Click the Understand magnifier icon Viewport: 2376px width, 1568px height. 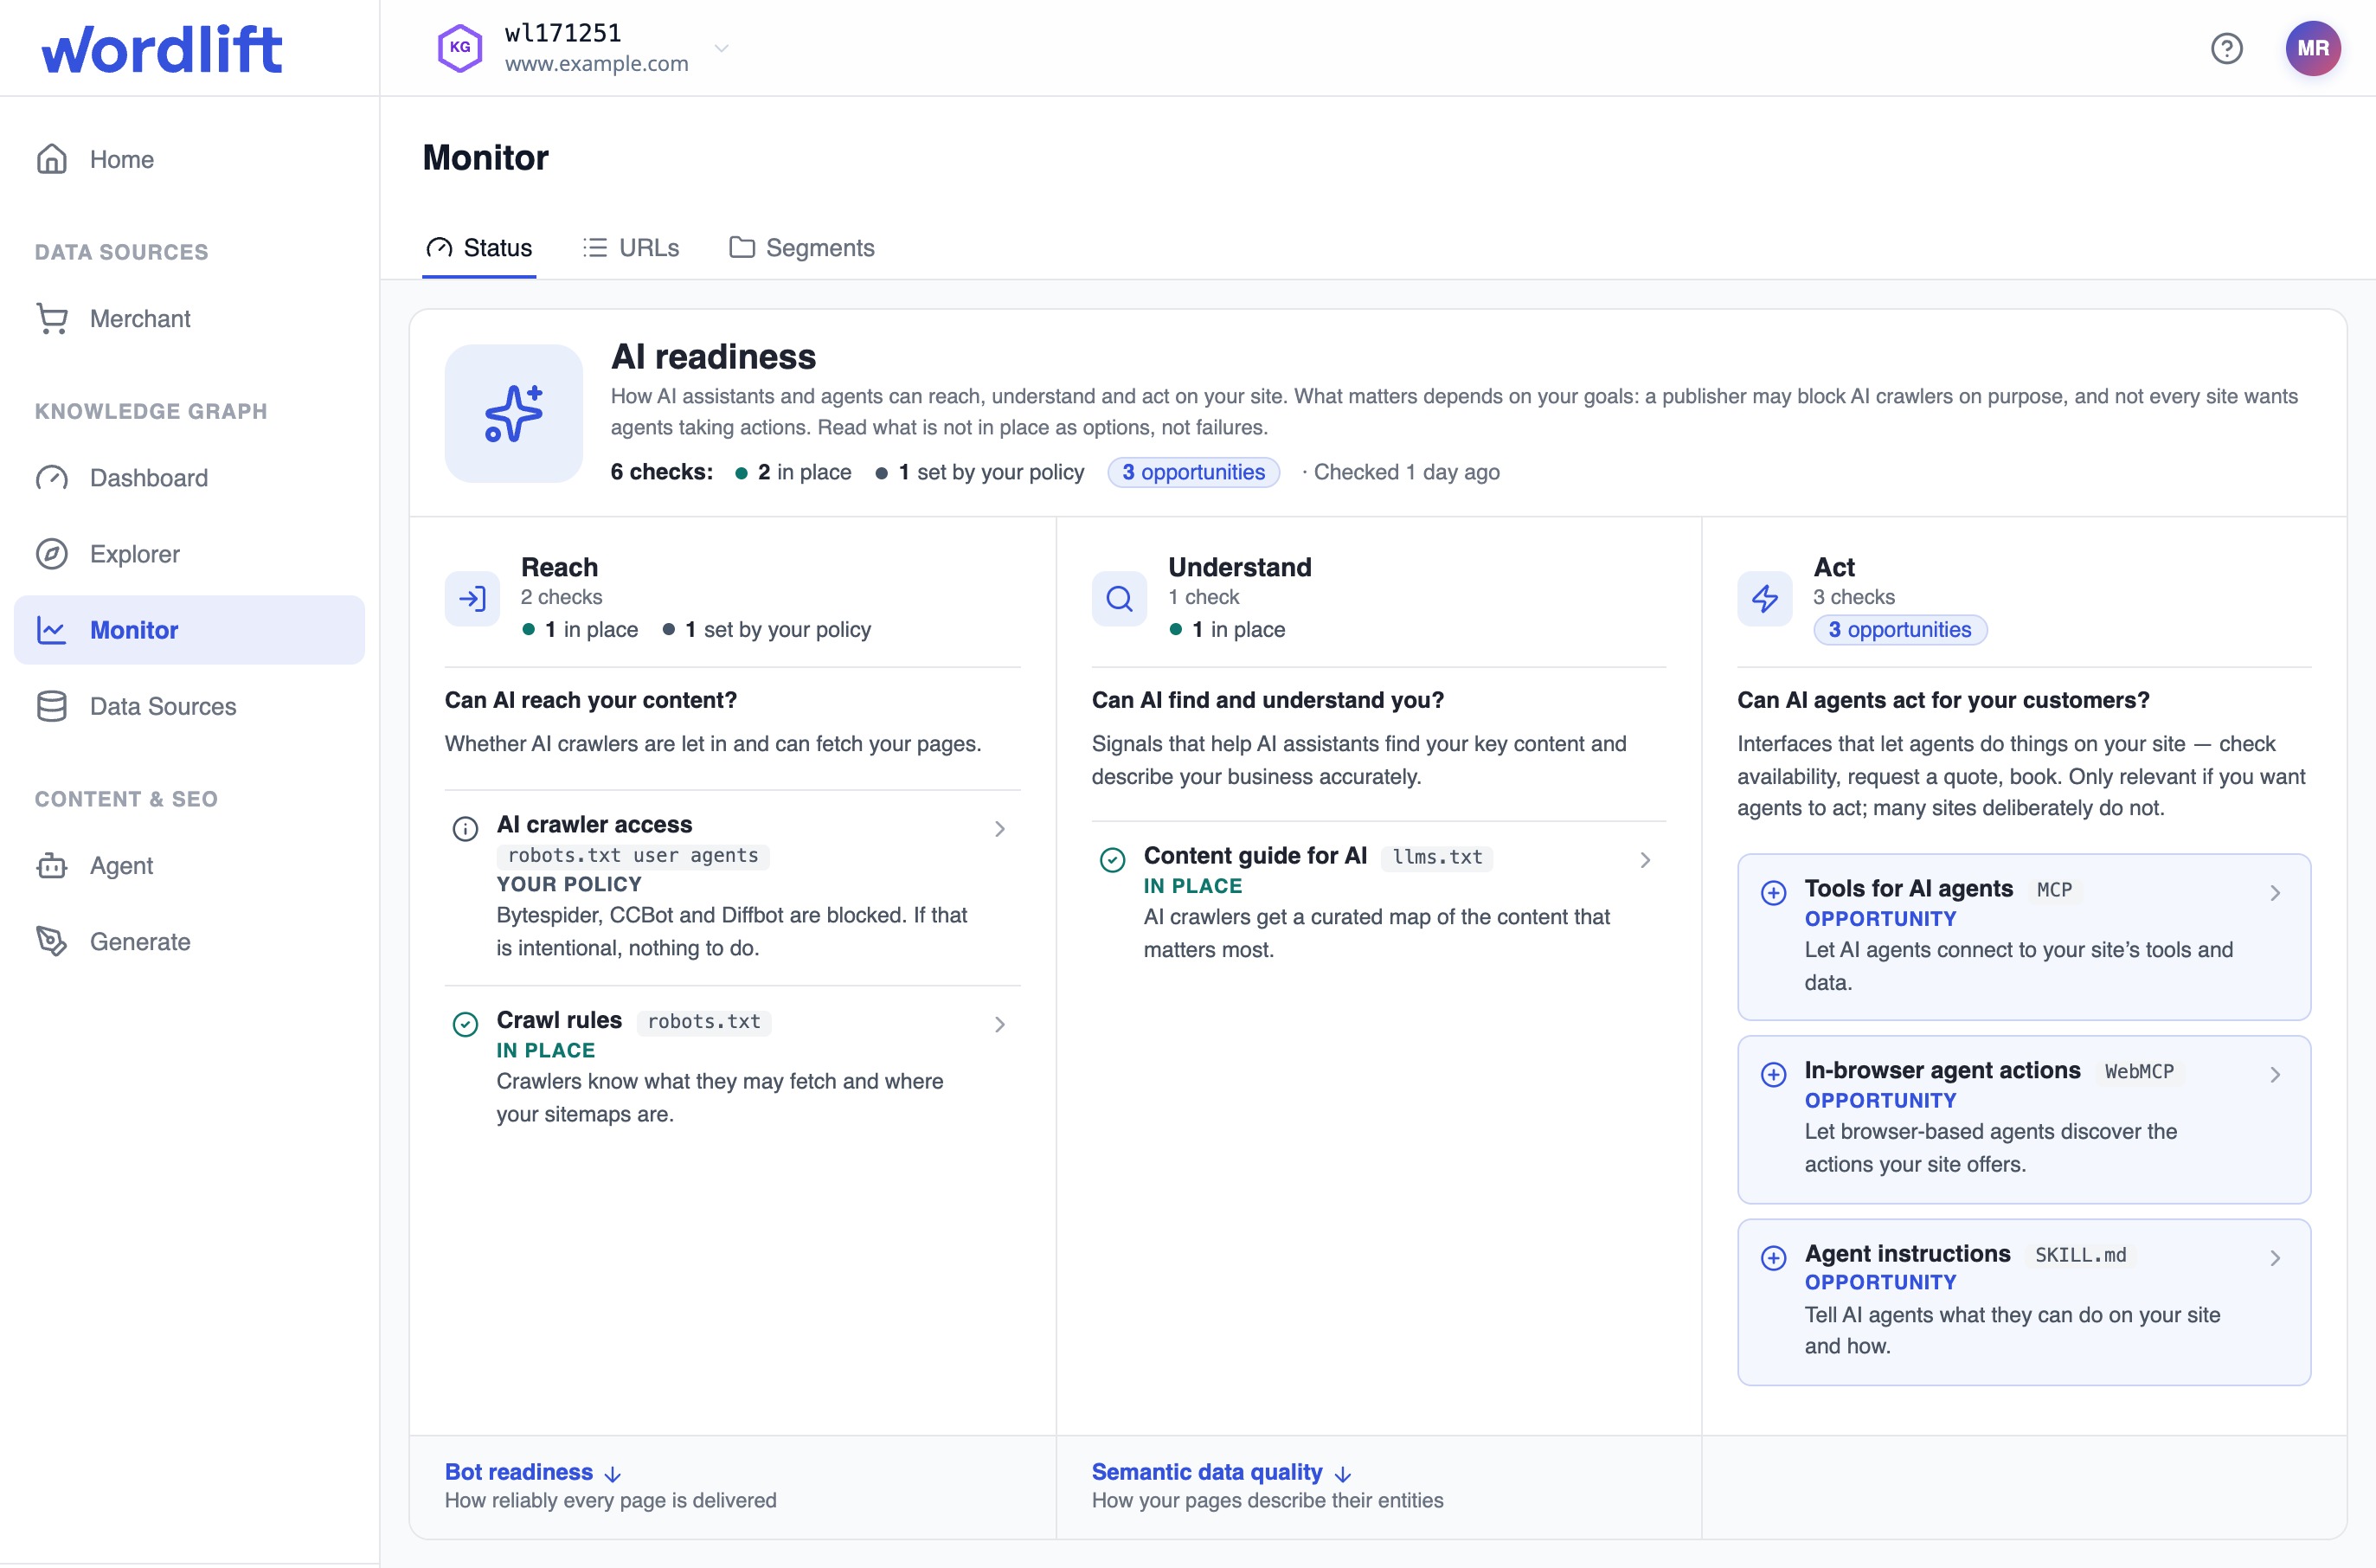(x=1119, y=598)
